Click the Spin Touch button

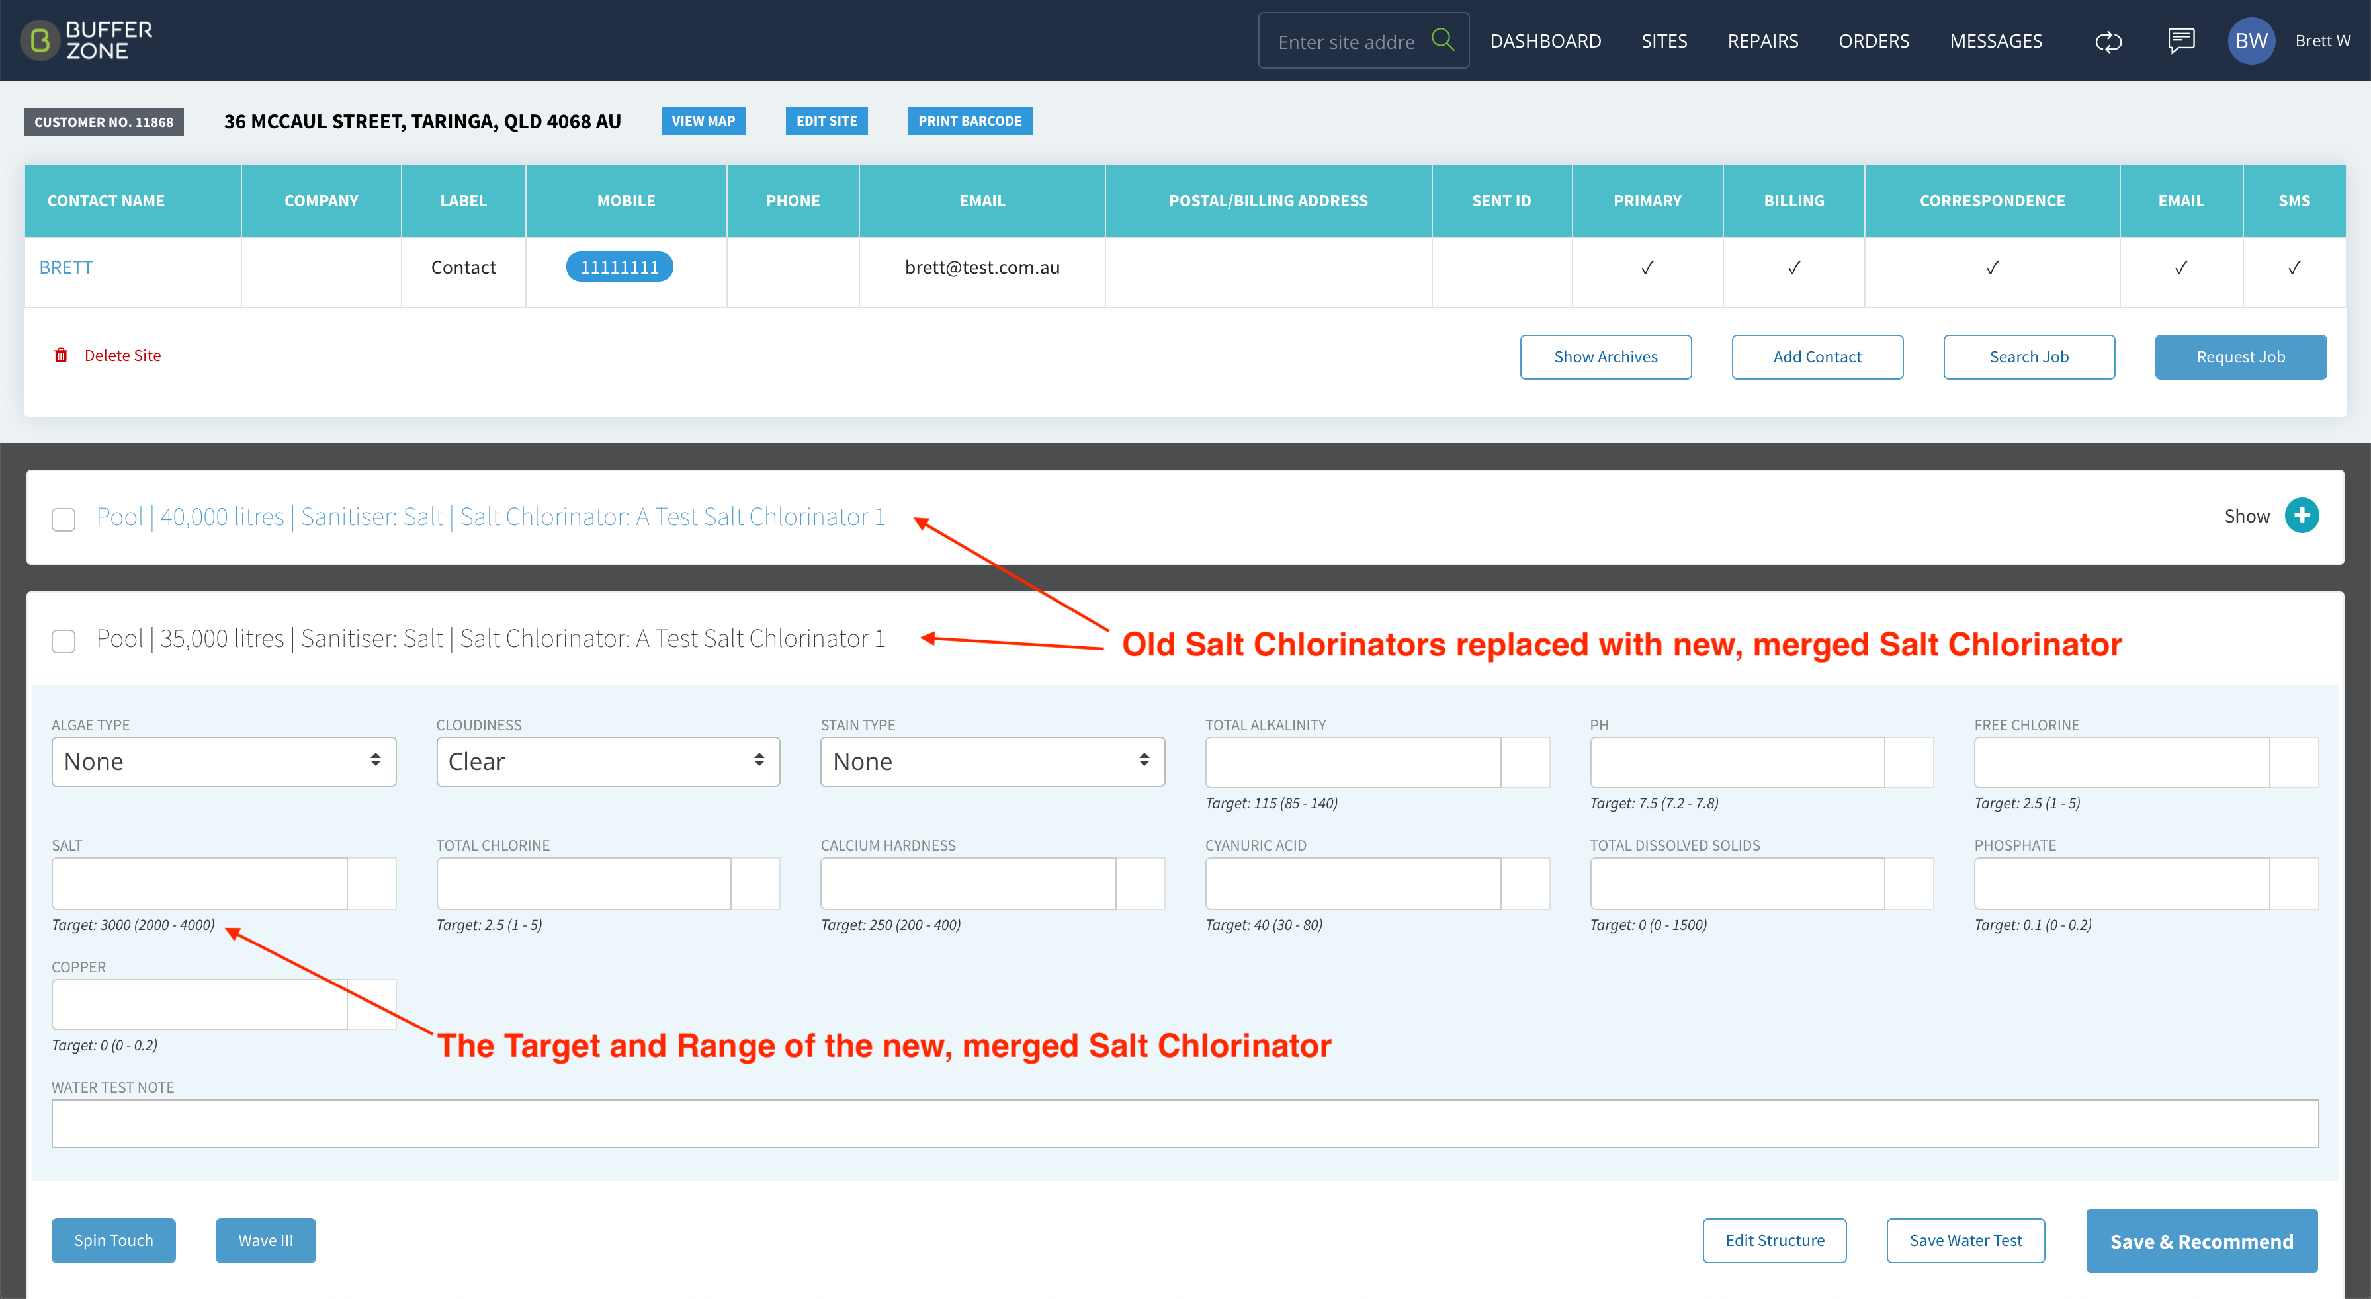click(x=113, y=1240)
